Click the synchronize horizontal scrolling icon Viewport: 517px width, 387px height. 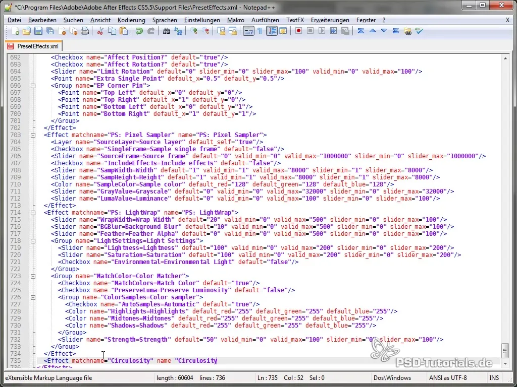tap(233, 31)
